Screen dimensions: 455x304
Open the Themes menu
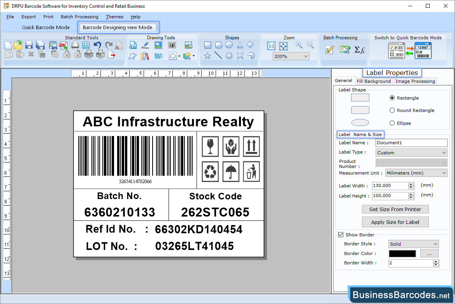(114, 17)
